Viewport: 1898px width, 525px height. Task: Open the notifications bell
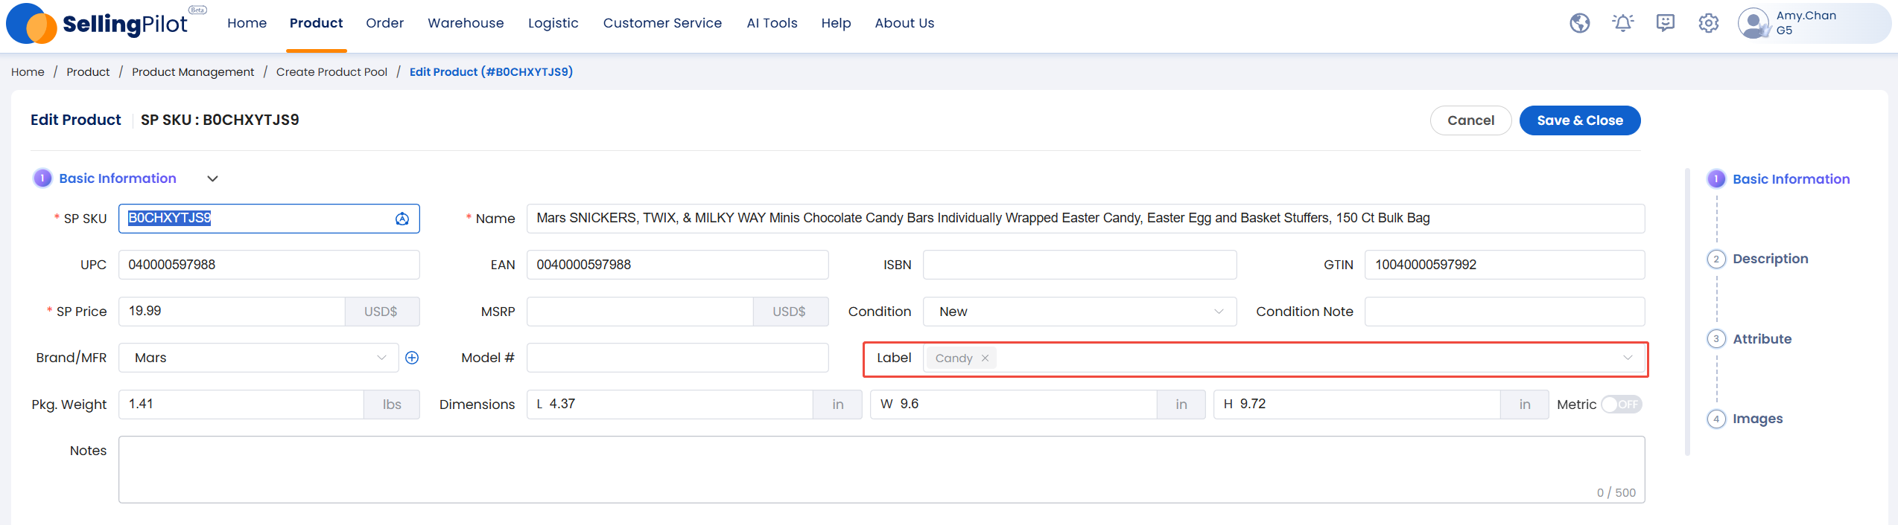pyautogui.click(x=1623, y=24)
